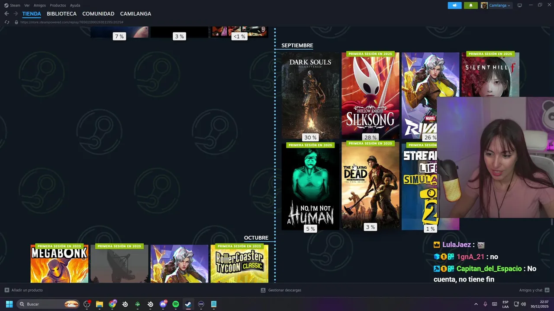The image size is (554, 311).
Task: Open Discord from the taskbar
Action: 163,304
